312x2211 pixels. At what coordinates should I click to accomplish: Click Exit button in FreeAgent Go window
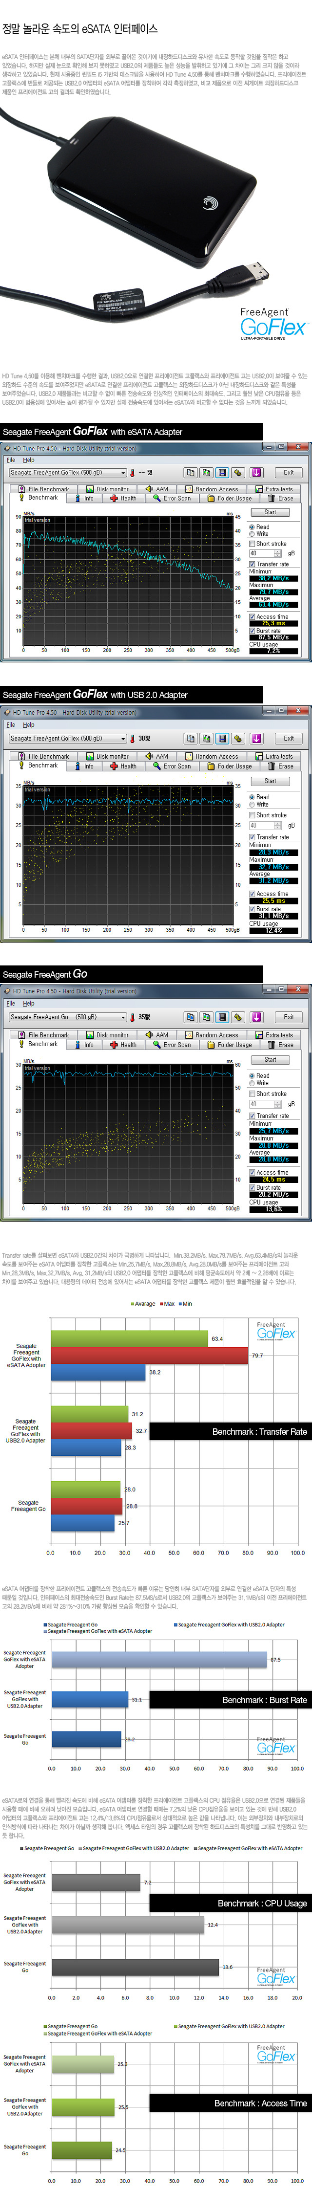[x=289, y=1017]
